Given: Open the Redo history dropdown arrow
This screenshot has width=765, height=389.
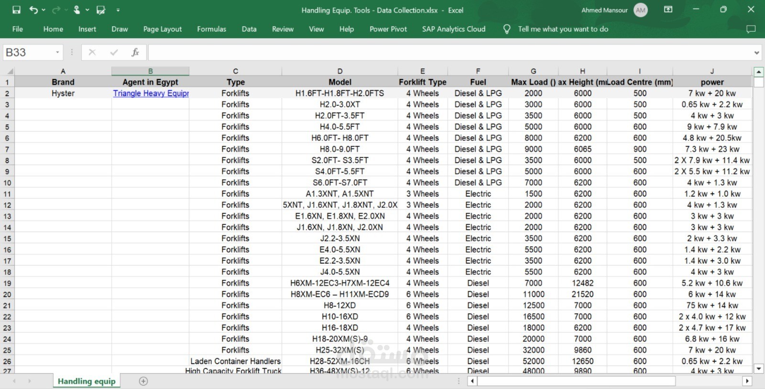Looking at the screenshot, I should point(66,10).
